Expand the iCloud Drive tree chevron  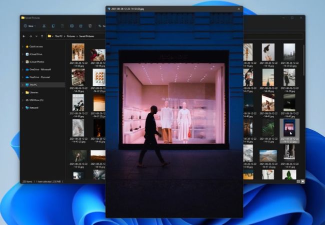[23, 54]
